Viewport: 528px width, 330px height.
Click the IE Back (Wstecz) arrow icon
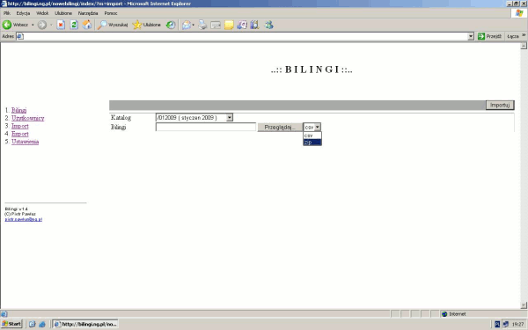[7, 25]
